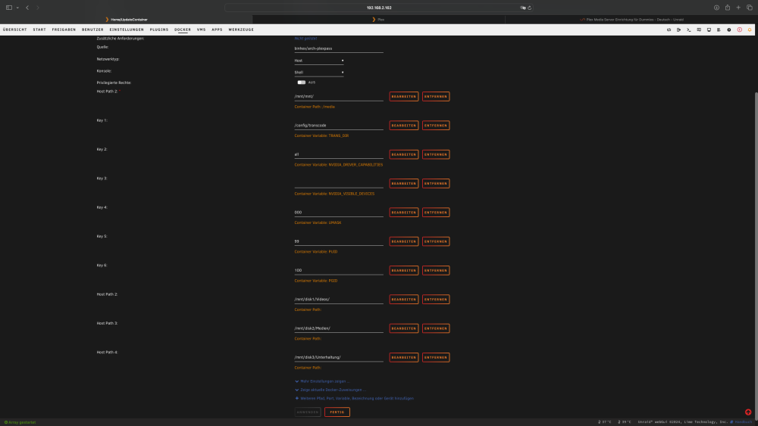This screenshot has width=758, height=426.
Task: Click the Safari downloads icon
Action: point(716,8)
